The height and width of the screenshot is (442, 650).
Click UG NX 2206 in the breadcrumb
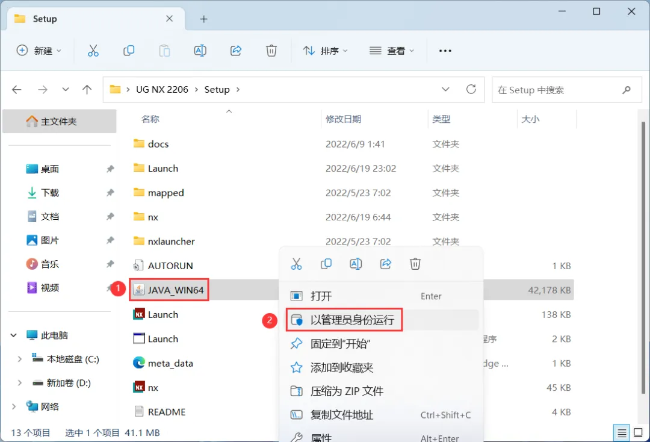pos(162,90)
